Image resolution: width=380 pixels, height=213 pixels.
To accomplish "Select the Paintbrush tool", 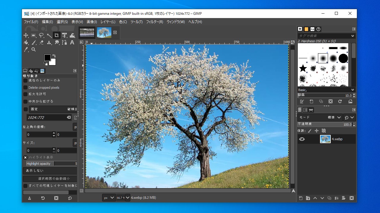I will [x=34, y=43].
